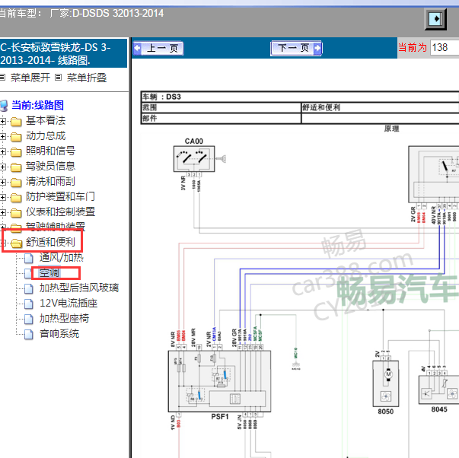
Task: Select the 防护装置和车门 tree folder label
Action: coord(60,196)
